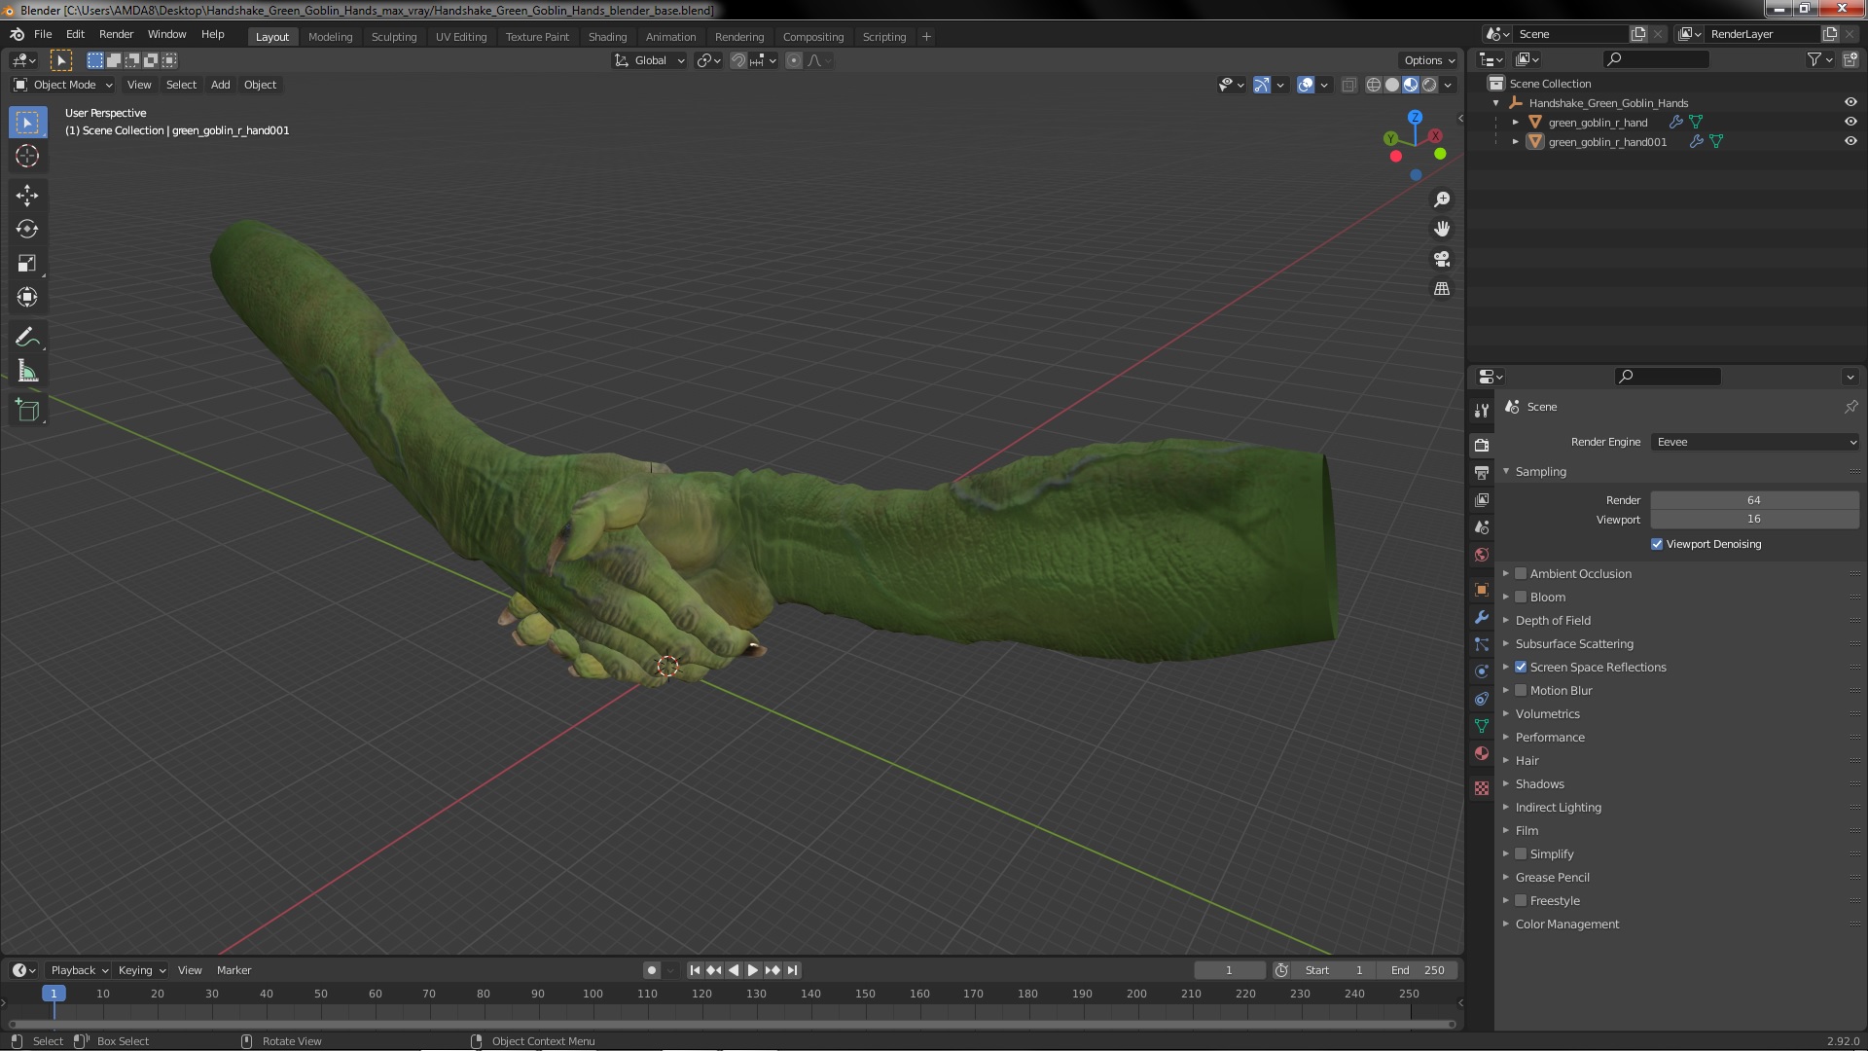Select the Cursor tool in toolbar
The width and height of the screenshot is (1868, 1051).
[x=27, y=156]
